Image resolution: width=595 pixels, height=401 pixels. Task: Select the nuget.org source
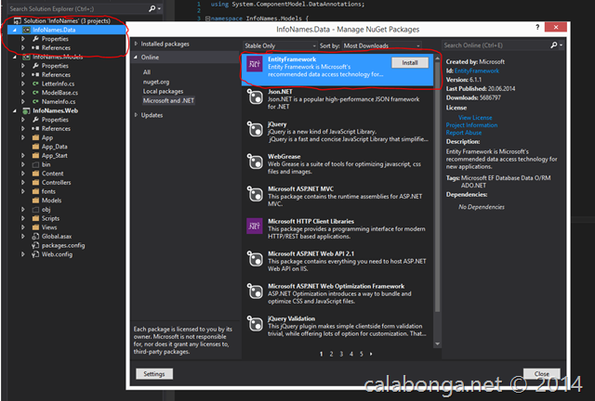point(156,82)
